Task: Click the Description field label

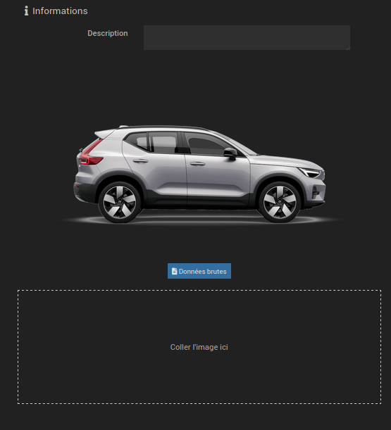Action: (108, 33)
